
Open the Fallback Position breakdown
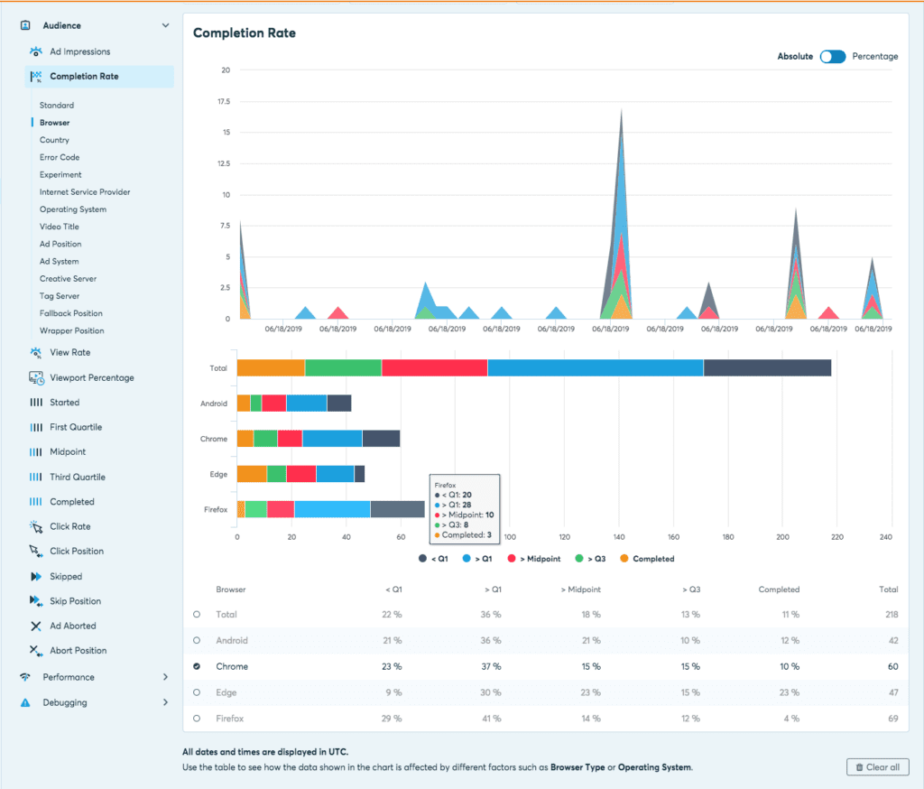(70, 314)
